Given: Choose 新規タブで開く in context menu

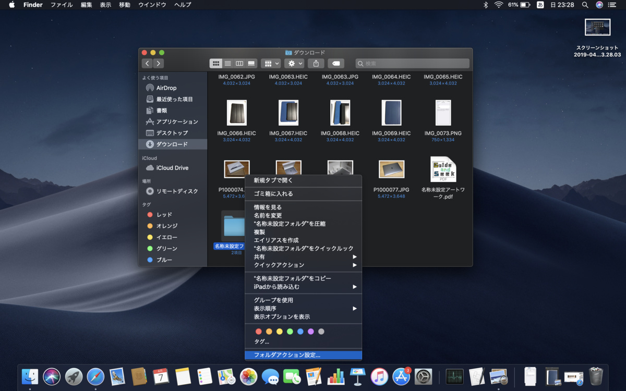Looking at the screenshot, I should pos(303,180).
